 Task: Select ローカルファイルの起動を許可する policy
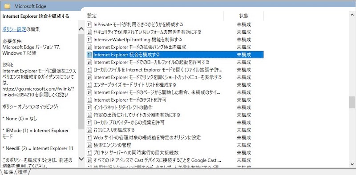point(151,62)
